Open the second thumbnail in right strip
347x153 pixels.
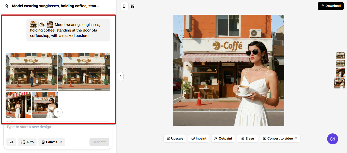(340, 63)
